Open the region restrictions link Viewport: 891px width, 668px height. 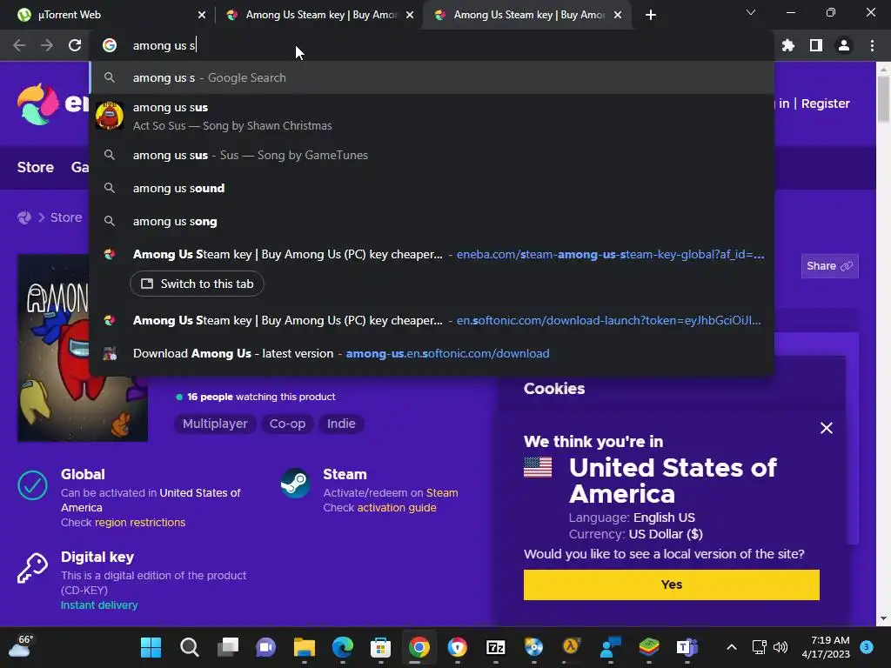[140, 523]
